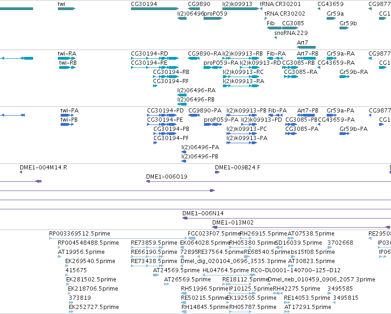Click transcript CG30194-RD
This screenshot has width=391, height=314.
[x=155, y=58]
